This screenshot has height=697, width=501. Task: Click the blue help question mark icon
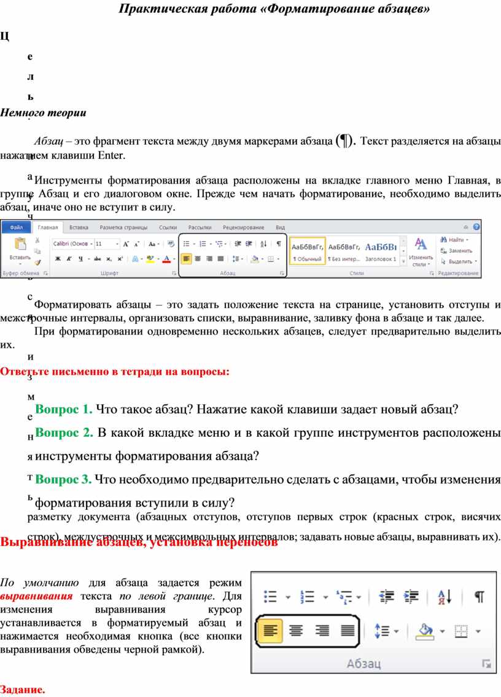coord(476,226)
